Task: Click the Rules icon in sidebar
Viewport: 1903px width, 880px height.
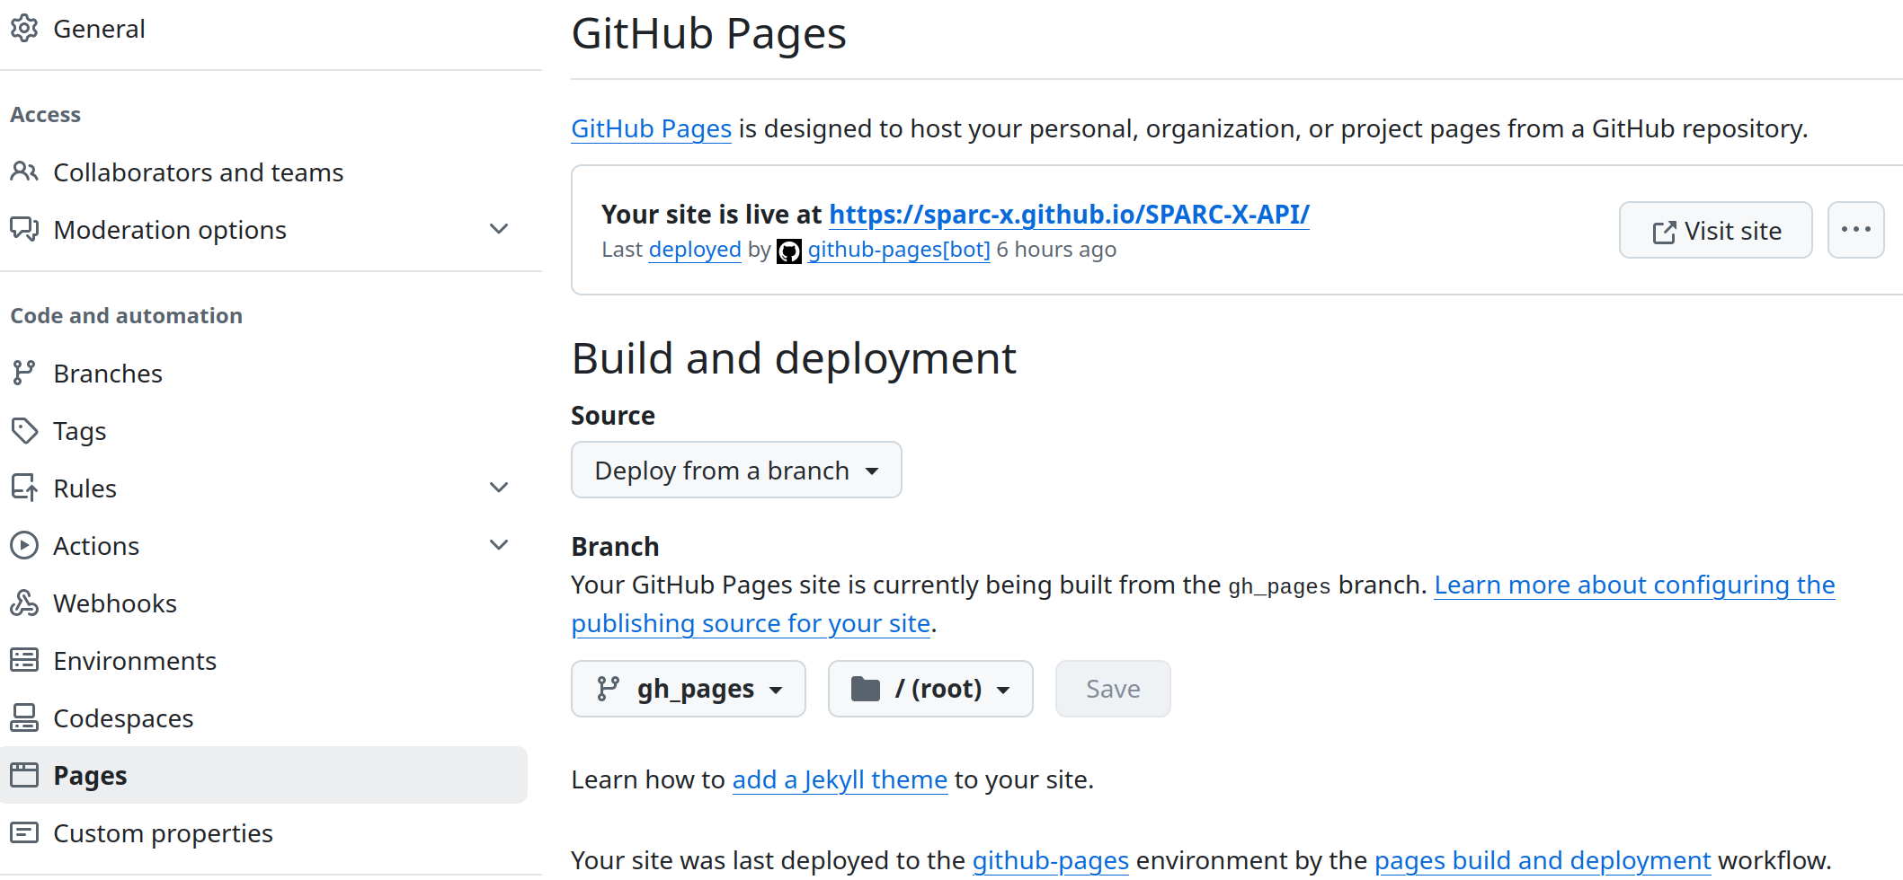Action: tap(24, 488)
